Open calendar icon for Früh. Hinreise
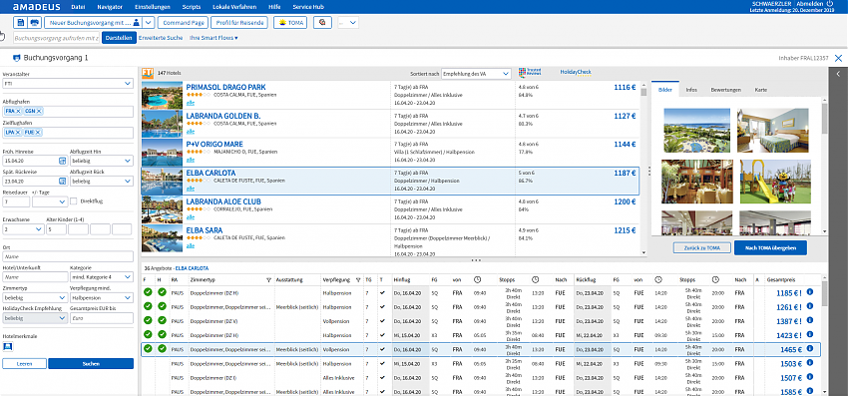The height and width of the screenshot is (396, 848). coord(62,161)
